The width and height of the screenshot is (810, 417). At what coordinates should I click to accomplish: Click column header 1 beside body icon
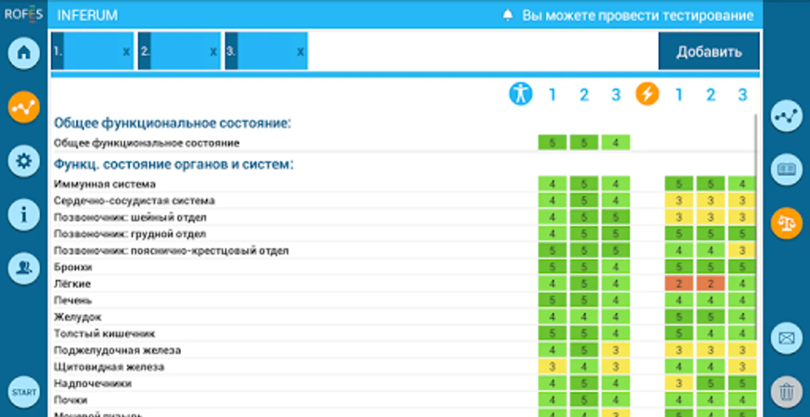coord(552,95)
